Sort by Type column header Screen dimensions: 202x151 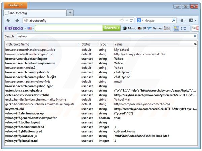click(x=106, y=44)
